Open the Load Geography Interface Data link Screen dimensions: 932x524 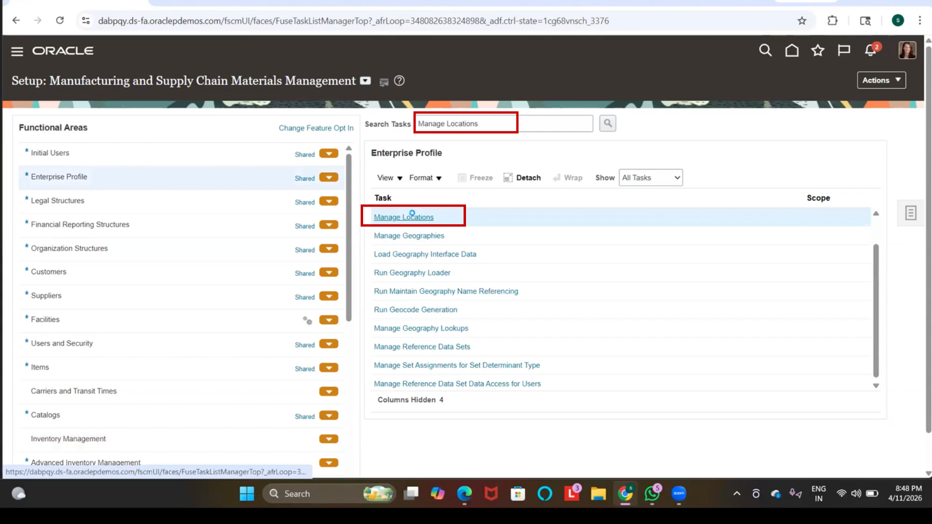tap(425, 254)
